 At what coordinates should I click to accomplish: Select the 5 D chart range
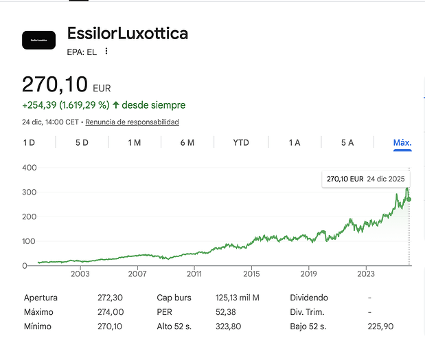(x=82, y=142)
